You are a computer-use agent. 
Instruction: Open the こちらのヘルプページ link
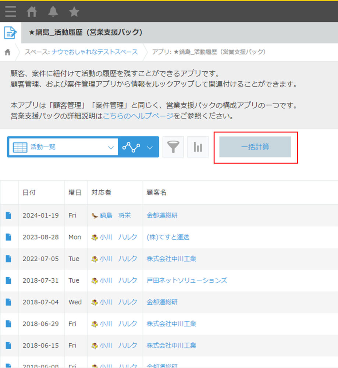coord(138,116)
